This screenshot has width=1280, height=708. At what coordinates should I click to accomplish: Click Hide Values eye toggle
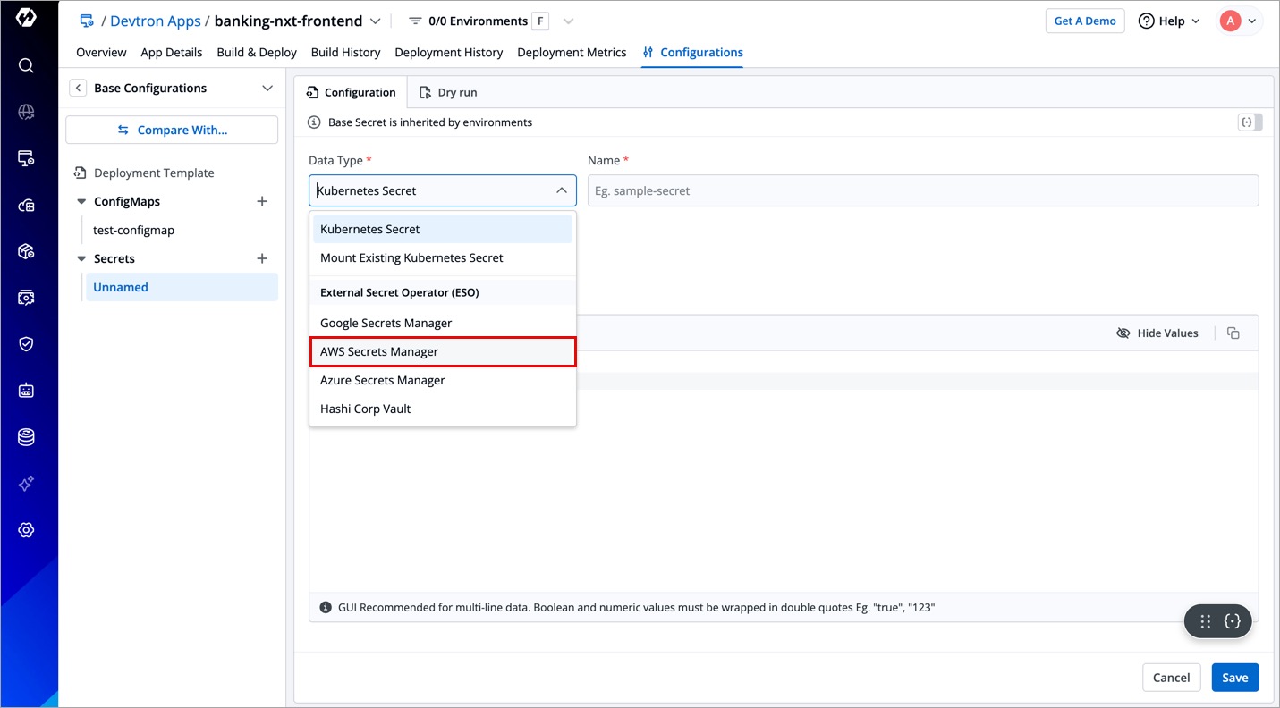1157,333
